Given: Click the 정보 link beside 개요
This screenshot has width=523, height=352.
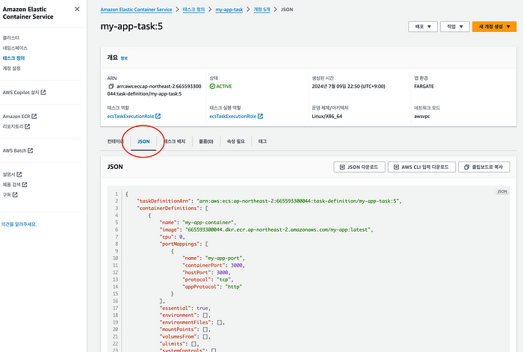Looking at the screenshot, I should tap(124, 58).
